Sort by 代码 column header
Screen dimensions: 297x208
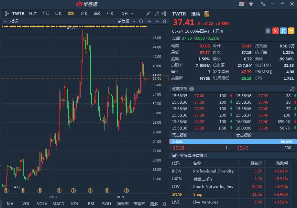[x=176, y=163]
